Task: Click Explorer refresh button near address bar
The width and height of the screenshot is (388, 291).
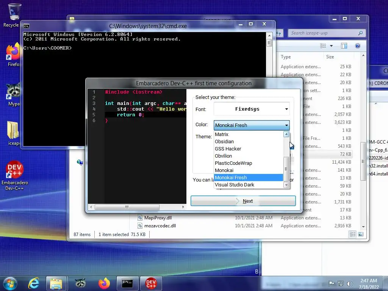Action: [279, 33]
